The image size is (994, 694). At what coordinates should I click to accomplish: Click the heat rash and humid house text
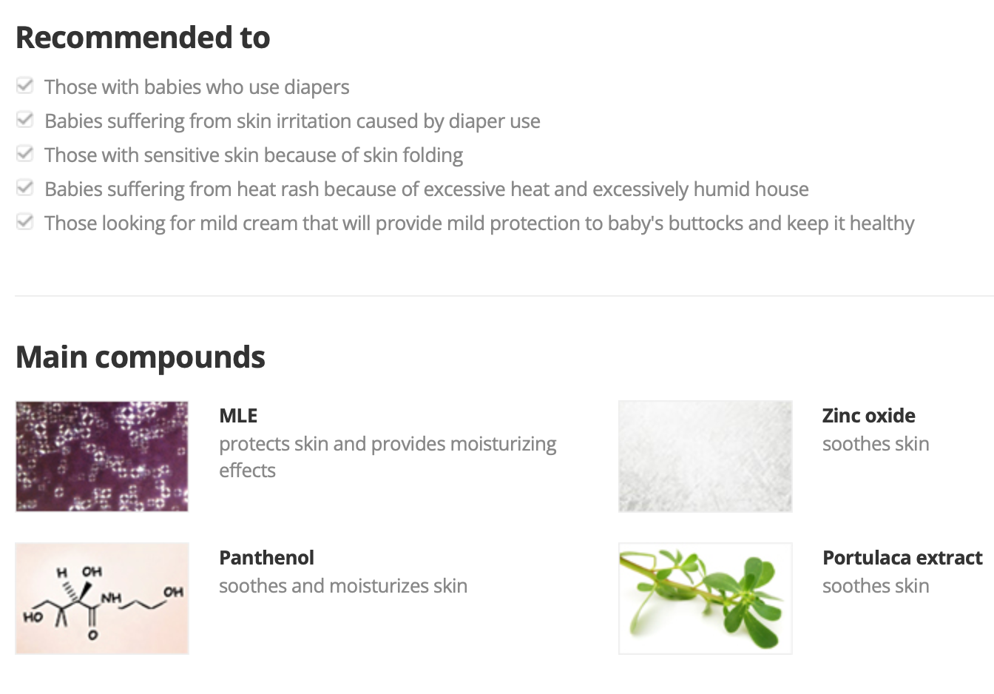[426, 189]
